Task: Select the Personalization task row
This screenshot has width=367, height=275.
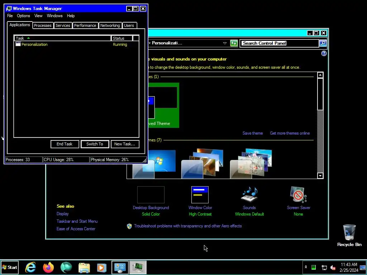Action: point(76,44)
